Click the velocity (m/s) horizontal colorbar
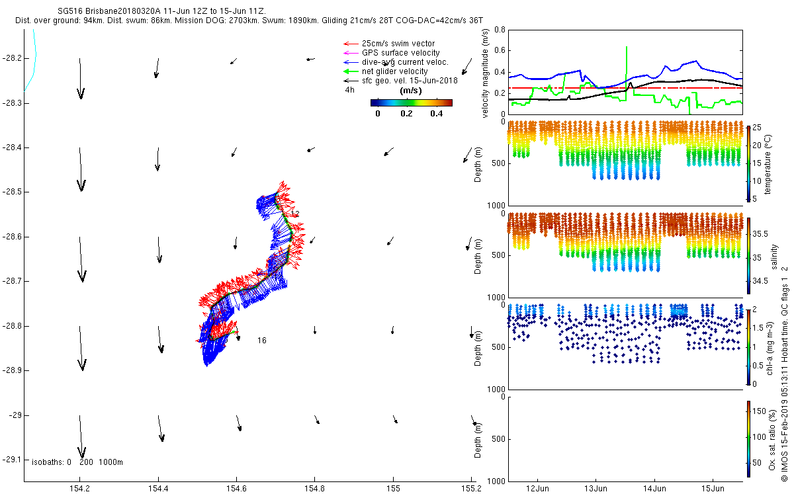This screenshot has height=496, width=794. coord(411,103)
